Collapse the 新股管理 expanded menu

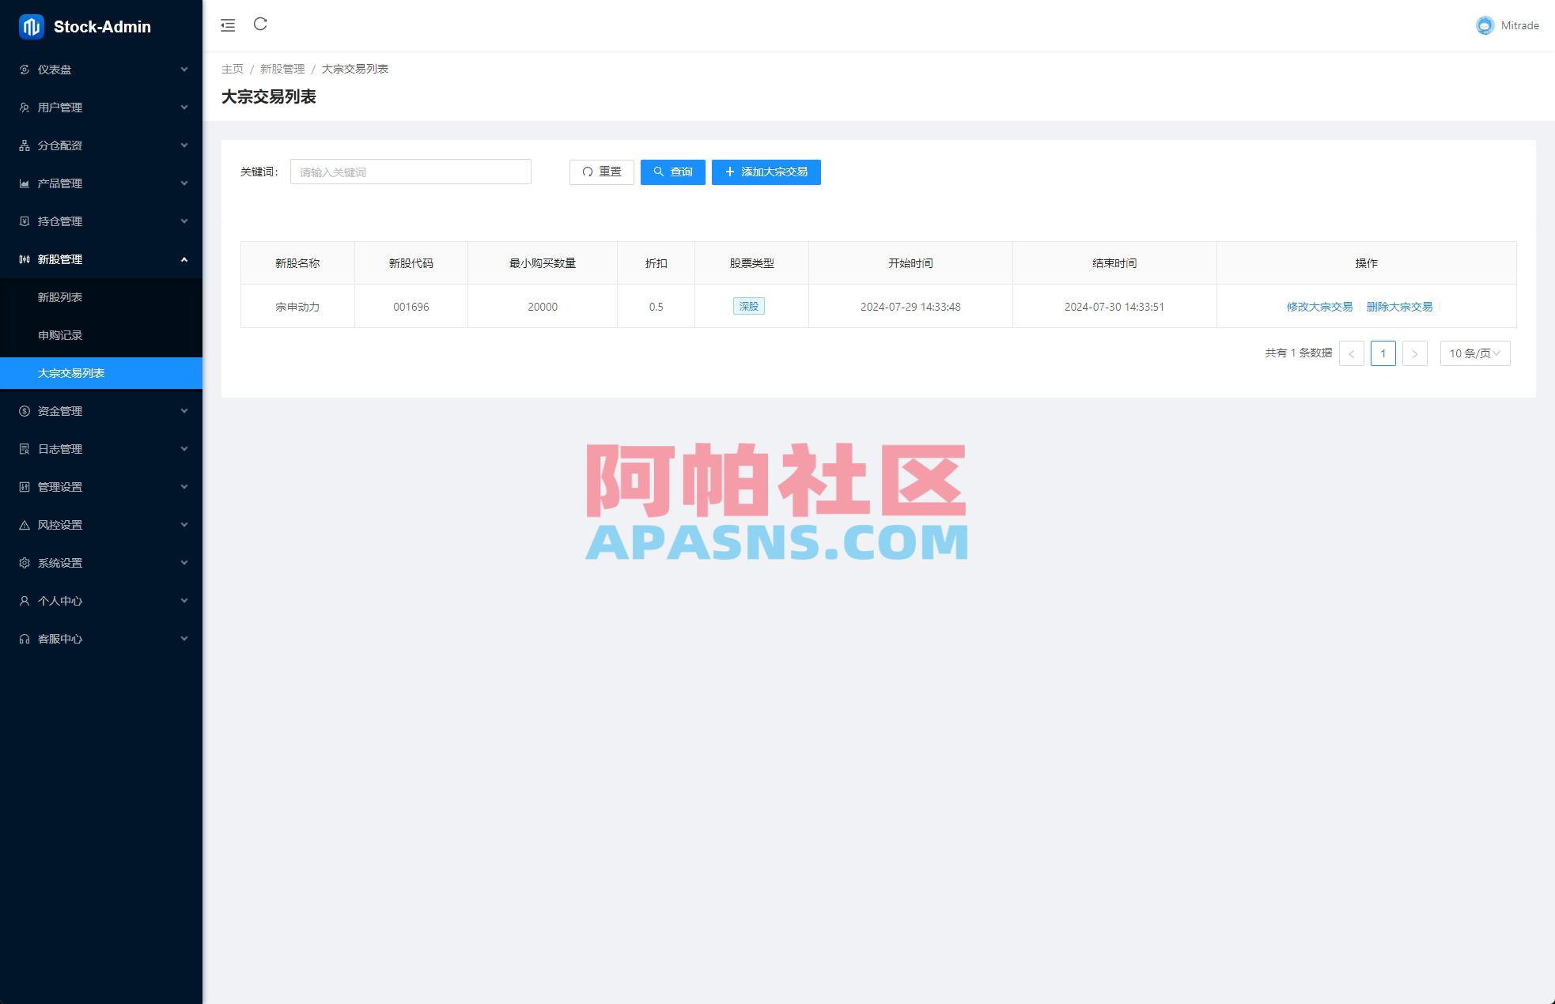[184, 259]
